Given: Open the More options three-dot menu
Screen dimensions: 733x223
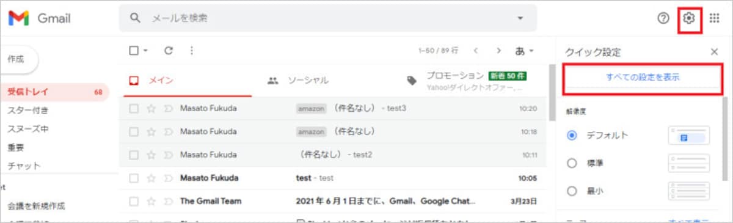Looking at the screenshot, I should (x=192, y=51).
